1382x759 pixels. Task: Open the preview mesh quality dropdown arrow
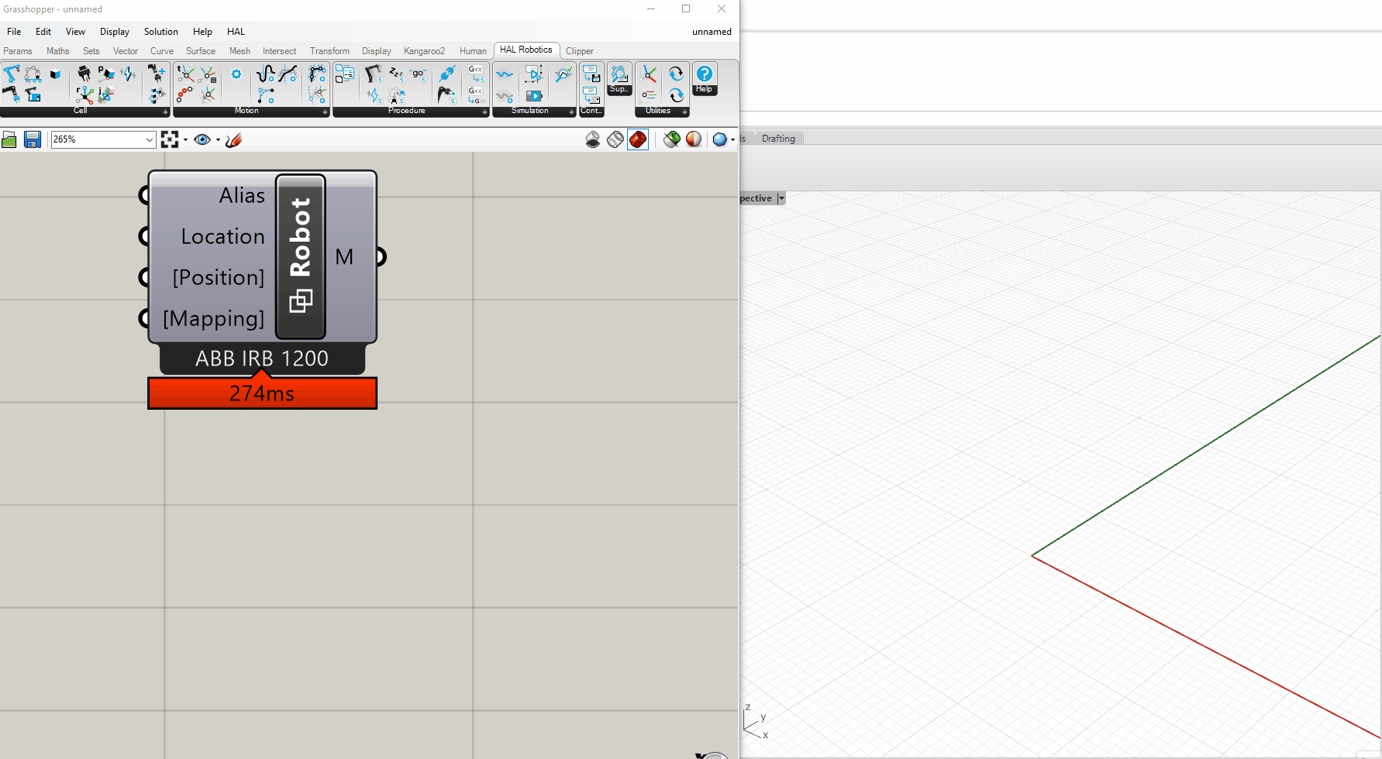point(732,140)
